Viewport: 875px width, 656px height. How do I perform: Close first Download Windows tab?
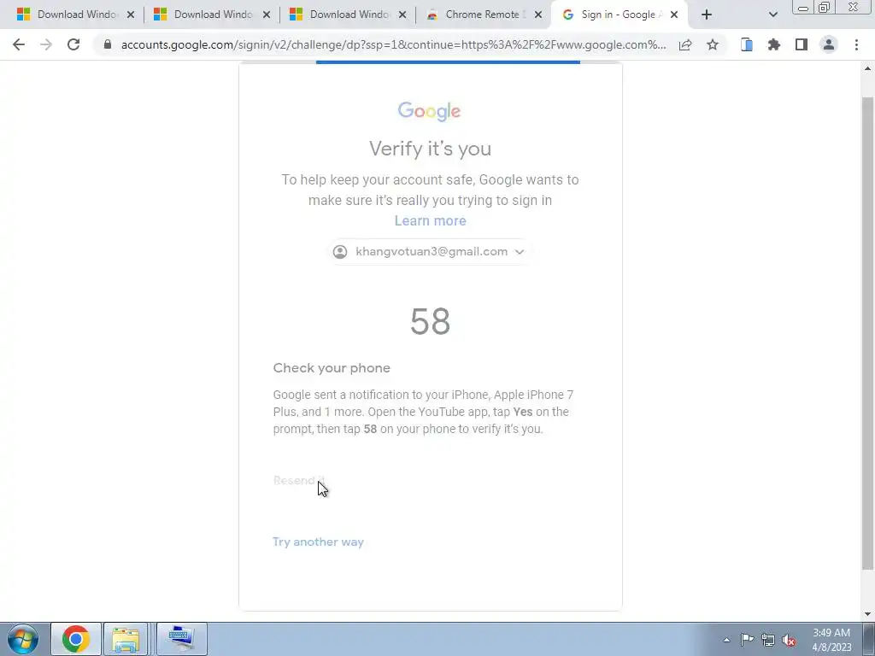pyautogui.click(x=131, y=15)
